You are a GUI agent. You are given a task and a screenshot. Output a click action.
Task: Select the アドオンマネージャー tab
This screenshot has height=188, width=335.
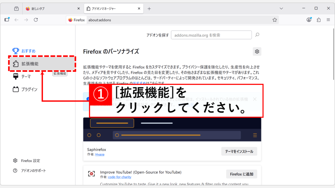(114, 9)
